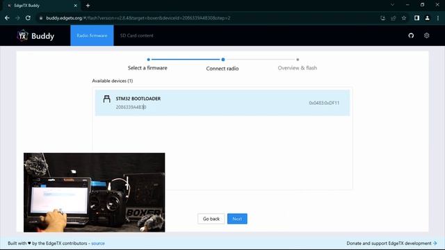The height and width of the screenshot is (250, 445).
Task: Select the STM32 BOOTLOADER device
Action: [x=222, y=103]
